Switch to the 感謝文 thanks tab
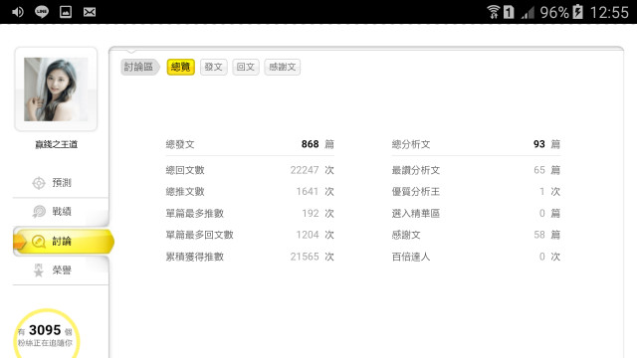Image resolution: width=637 pixels, height=358 pixels. (x=283, y=67)
